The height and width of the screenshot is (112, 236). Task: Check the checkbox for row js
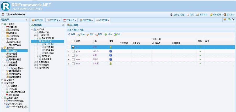tap(73, 55)
